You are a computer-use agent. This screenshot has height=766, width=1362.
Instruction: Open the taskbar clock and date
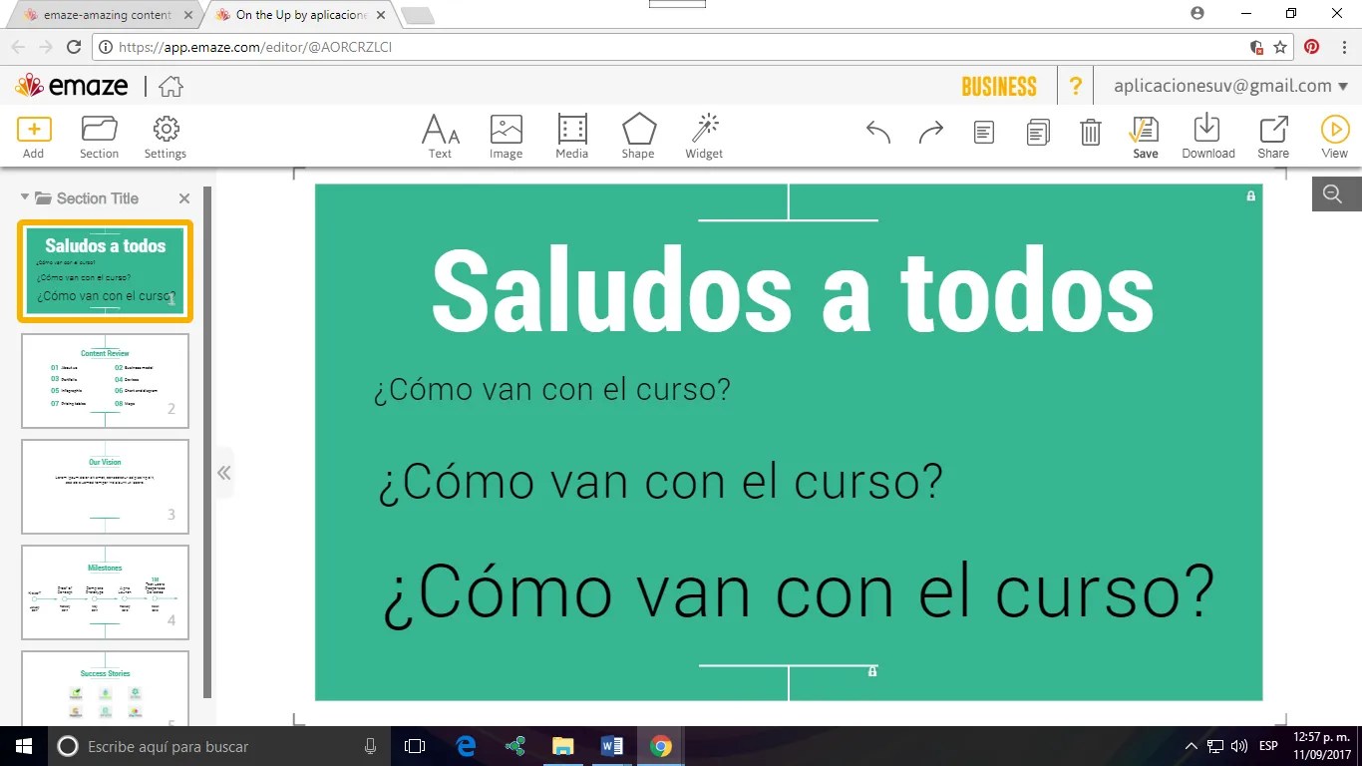click(1319, 746)
